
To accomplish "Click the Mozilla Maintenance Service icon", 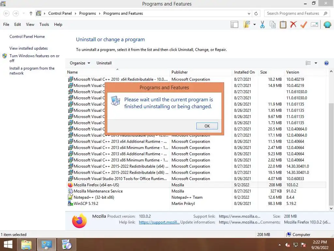I will coord(70,191).
